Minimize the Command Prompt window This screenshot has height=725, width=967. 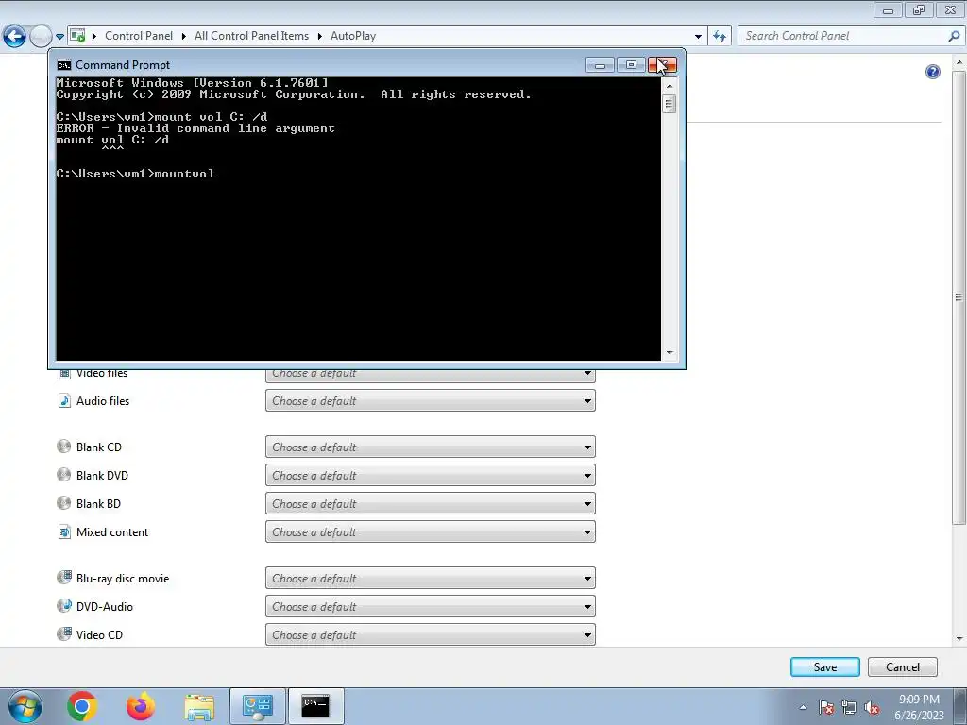pyautogui.click(x=600, y=65)
